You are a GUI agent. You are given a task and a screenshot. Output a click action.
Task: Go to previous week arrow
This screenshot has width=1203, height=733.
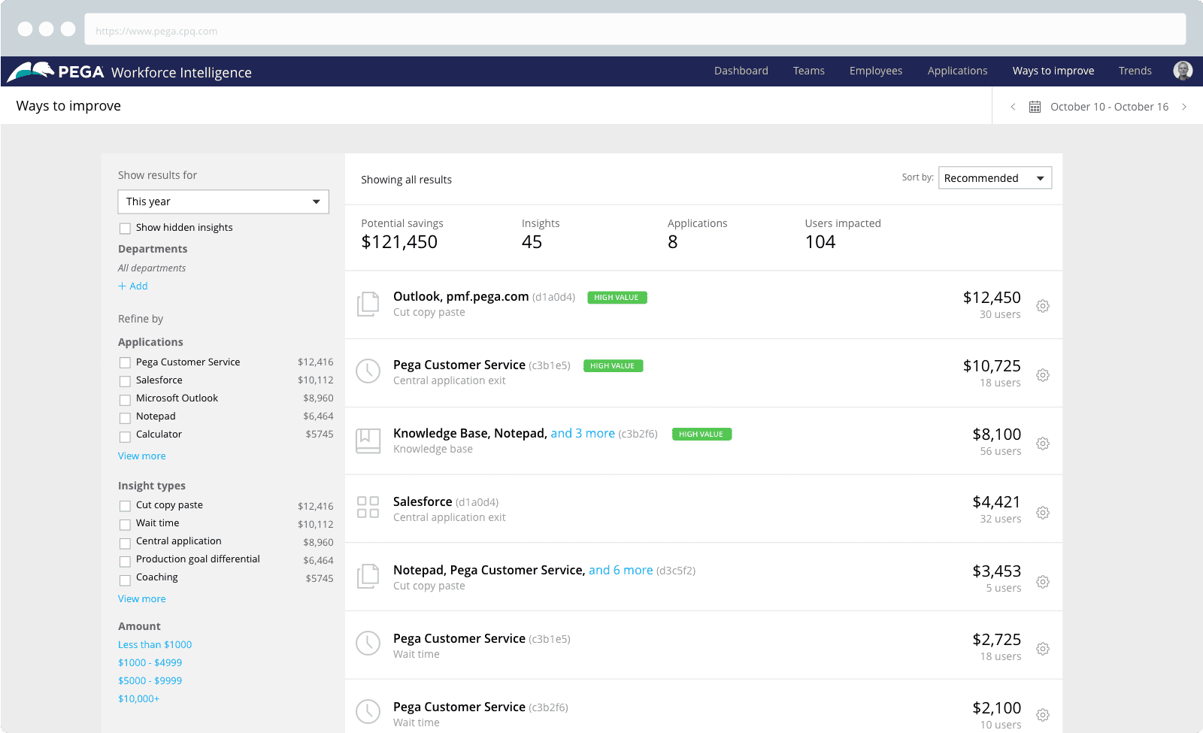pos(1013,107)
